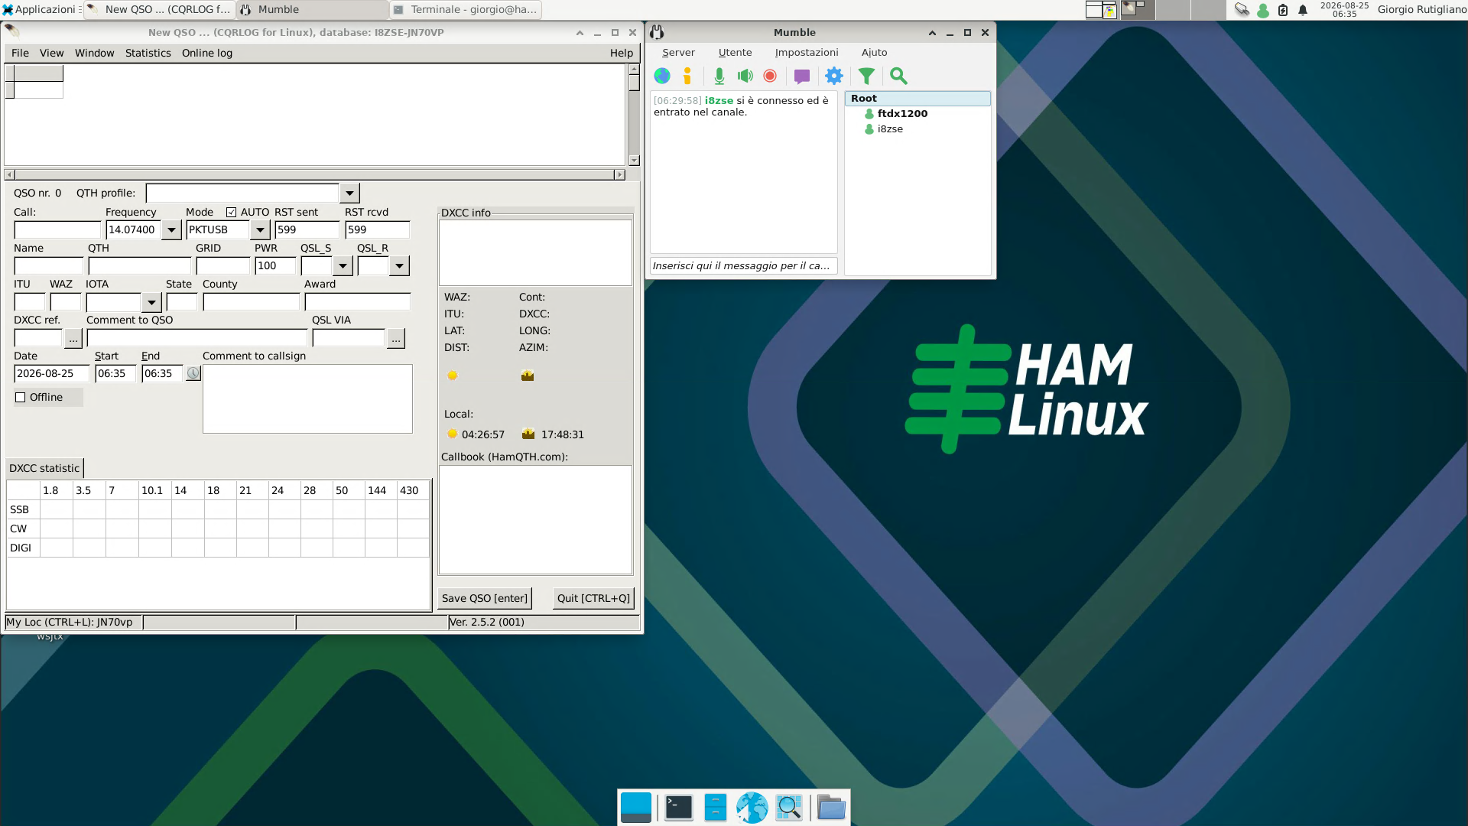
Task: Open Mumble Impostazioni menu
Action: pos(806,52)
